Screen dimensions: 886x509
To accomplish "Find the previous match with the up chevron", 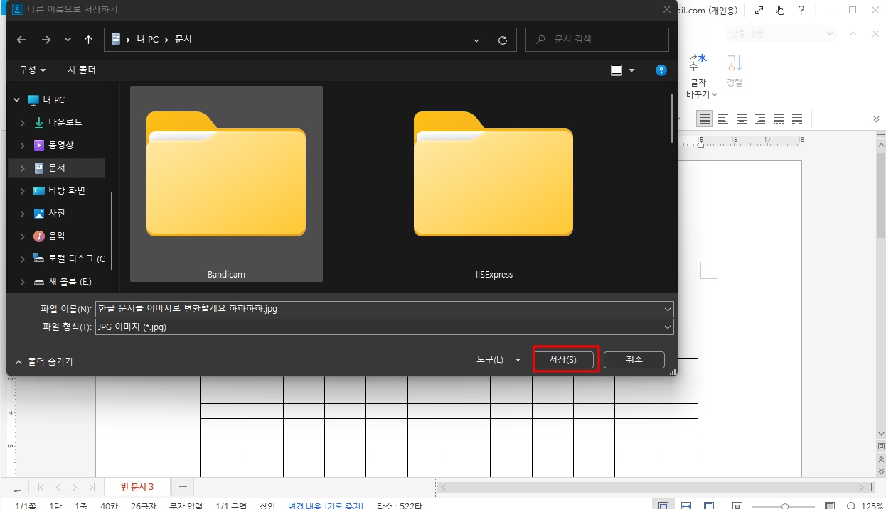I will click(854, 33).
